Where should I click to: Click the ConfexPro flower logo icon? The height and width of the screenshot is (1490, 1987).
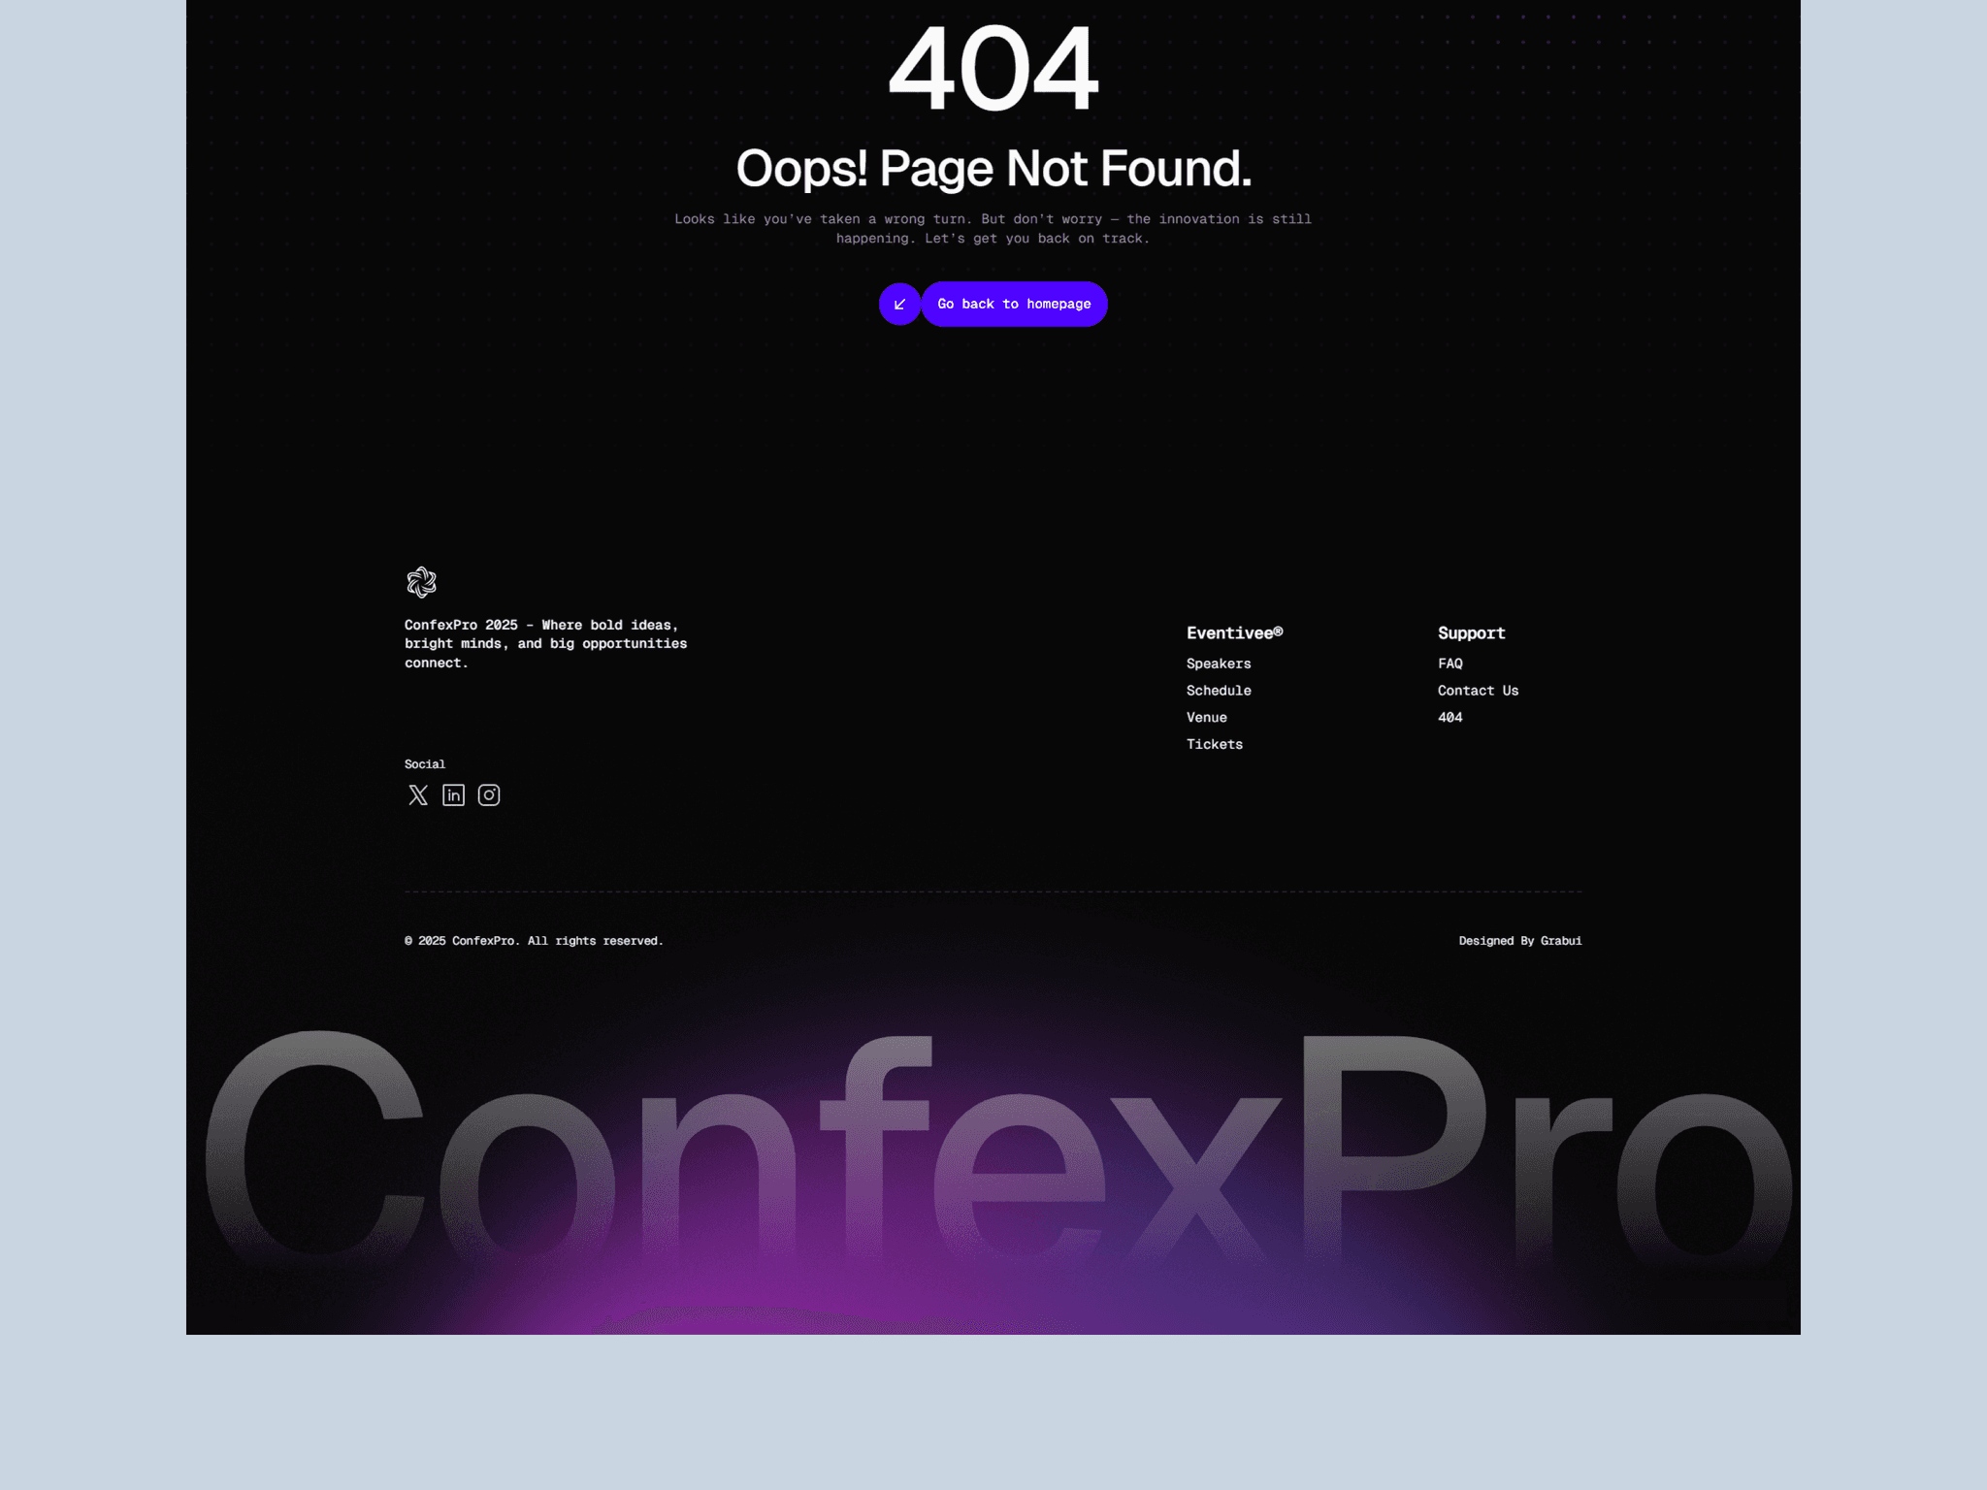(421, 582)
